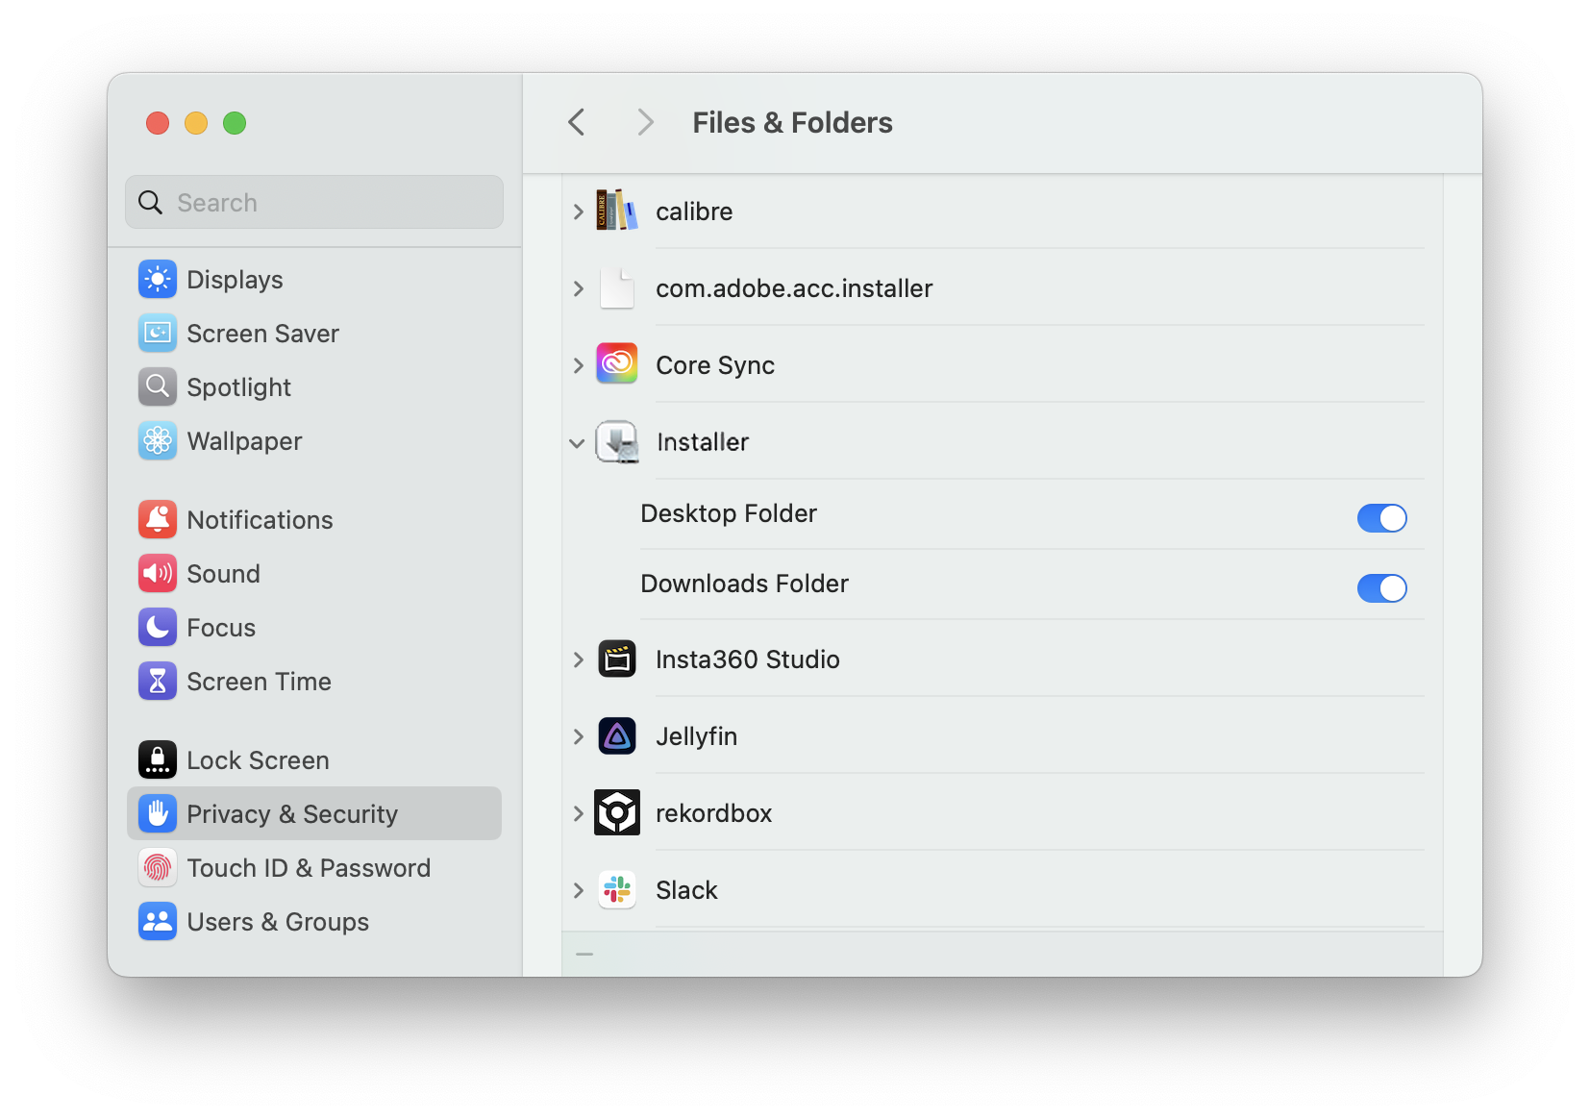
Task: Click inside the Search field
Action: coord(313,202)
